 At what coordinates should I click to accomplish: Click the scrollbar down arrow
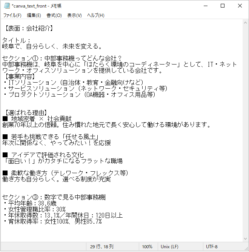[x=245, y=239]
